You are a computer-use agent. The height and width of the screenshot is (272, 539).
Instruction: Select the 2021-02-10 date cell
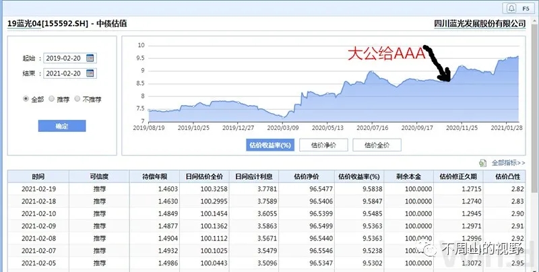click(x=38, y=213)
